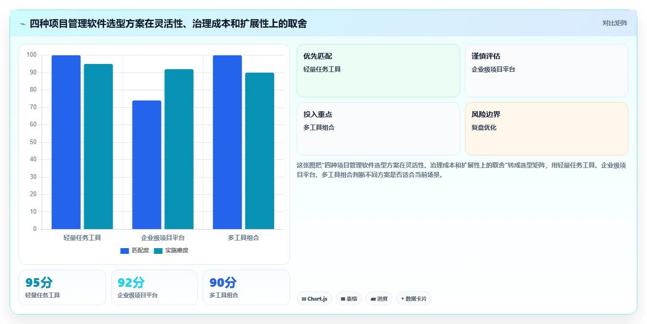Image resolution: width=647 pixels, height=324 pixels.
Task: Click the teal 实施难度 bar for 企业级项目平台
Action: (x=179, y=149)
